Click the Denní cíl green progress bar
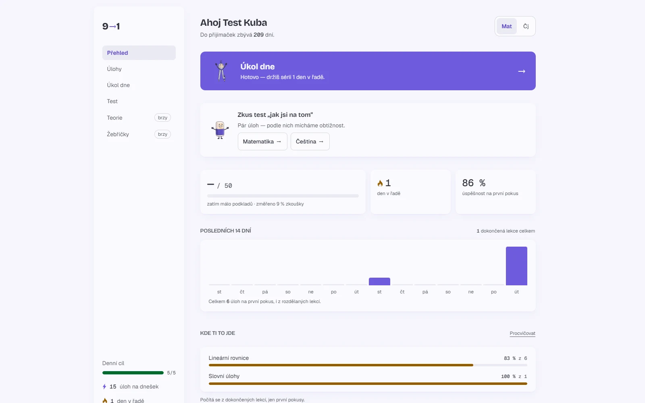This screenshot has height=403, width=645. click(x=133, y=373)
